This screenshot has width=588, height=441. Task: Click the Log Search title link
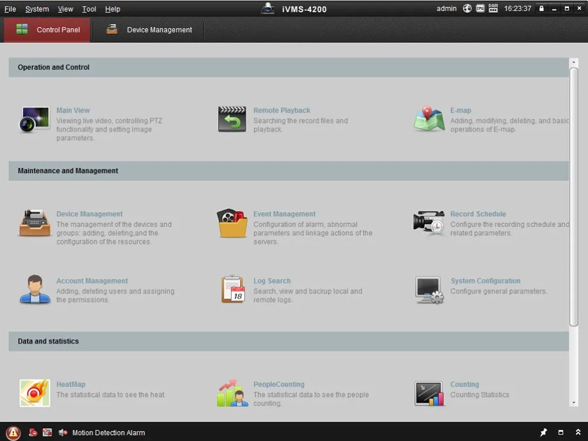[272, 281]
